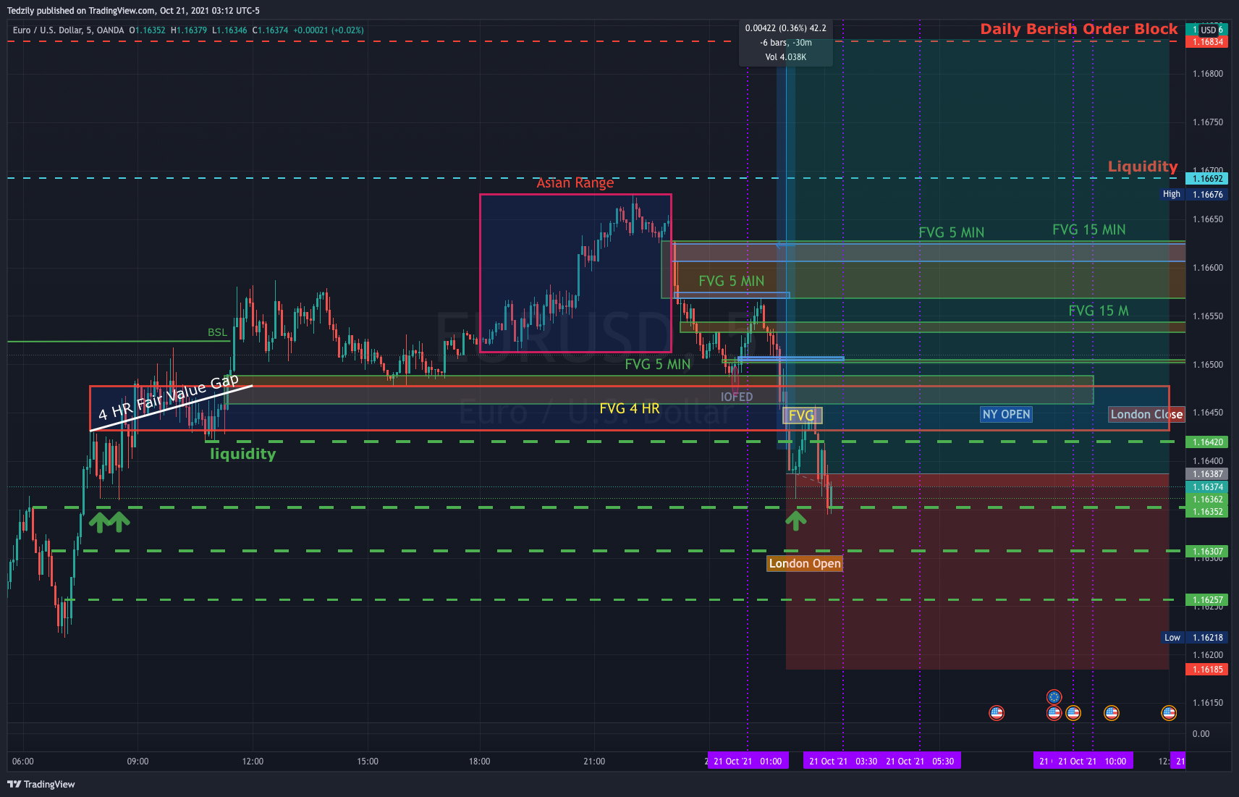Click the measurement tooltip showing 0.00422 (0.36%)
This screenshot has height=797, width=1239.
[x=786, y=43]
